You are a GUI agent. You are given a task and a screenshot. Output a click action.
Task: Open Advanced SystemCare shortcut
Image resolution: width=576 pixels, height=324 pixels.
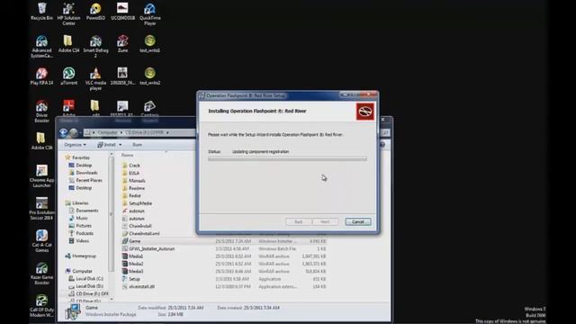click(41, 47)
